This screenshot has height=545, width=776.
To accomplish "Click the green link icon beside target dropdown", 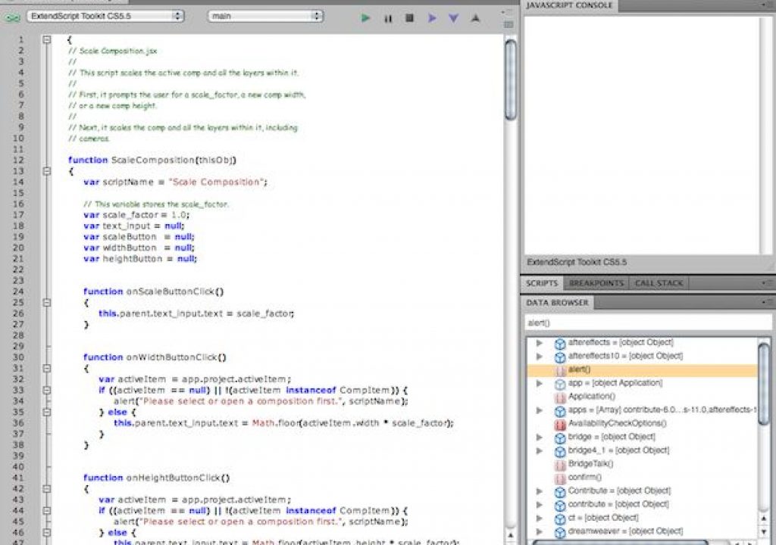I will [12, 17].
